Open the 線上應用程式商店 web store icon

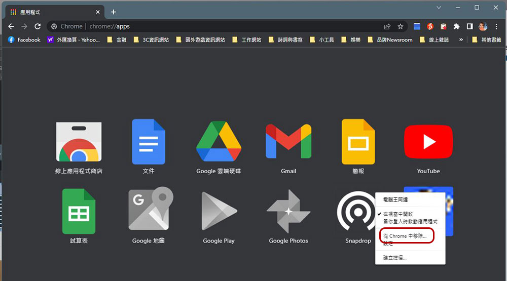(x=79, y=142)
